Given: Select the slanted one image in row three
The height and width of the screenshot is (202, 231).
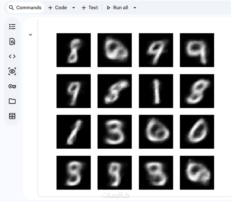Looking at the screenshot, I should [x=74, y=132].
